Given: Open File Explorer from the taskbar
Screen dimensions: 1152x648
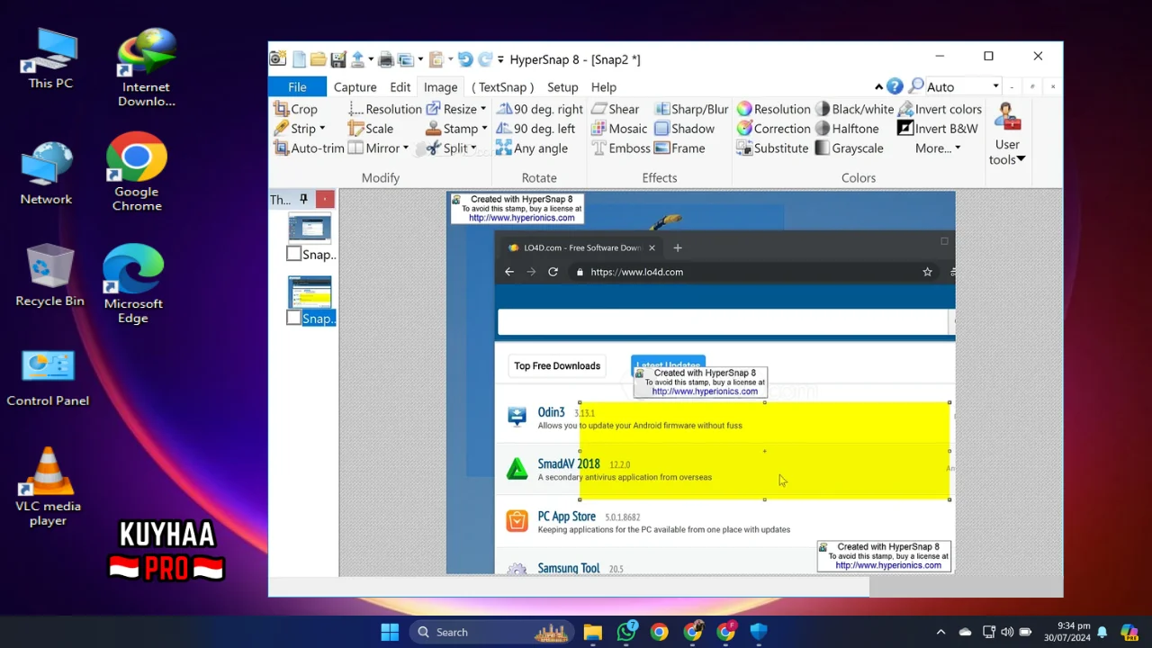Looking at the screenshot, I should tap(592, 632).
